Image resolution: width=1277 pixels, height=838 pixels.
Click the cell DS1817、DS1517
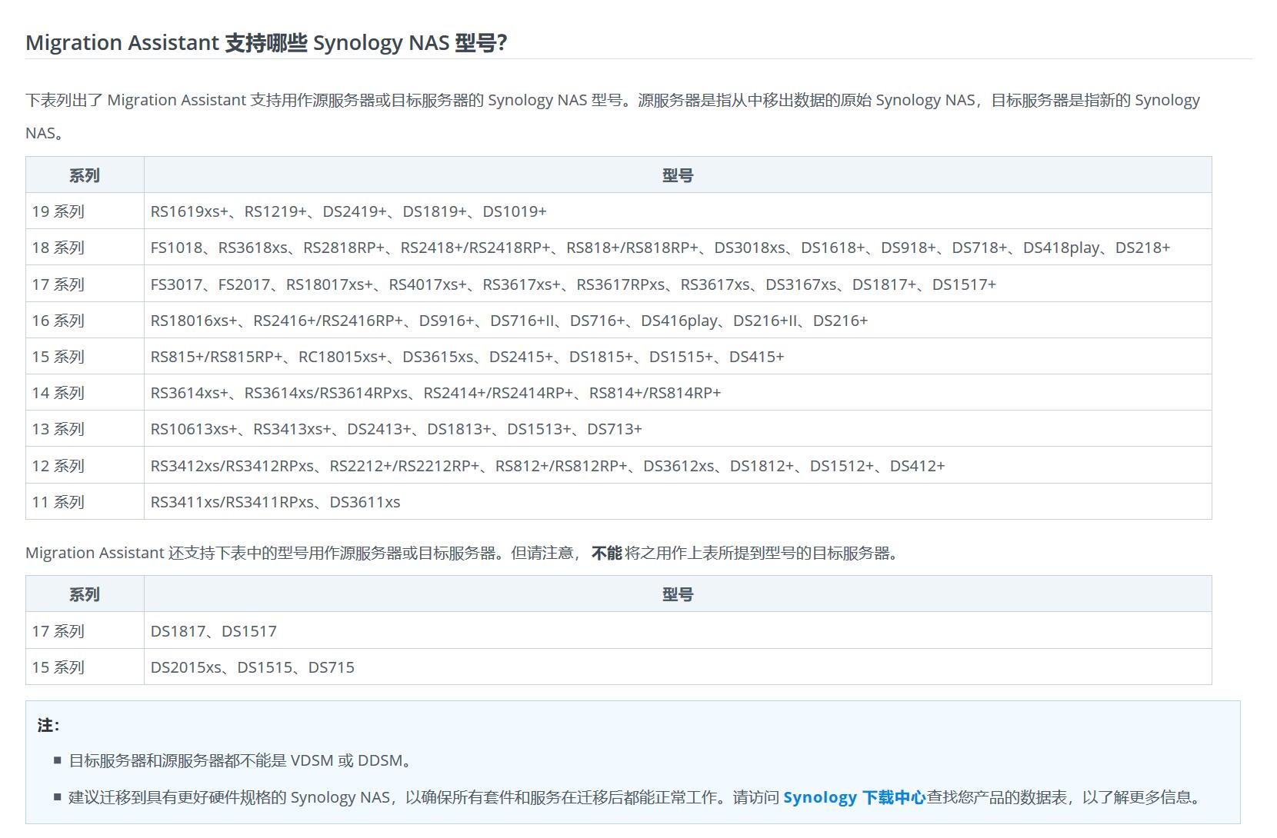(678, 631)
